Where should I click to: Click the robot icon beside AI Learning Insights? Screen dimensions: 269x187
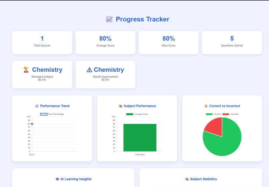tap(57, 179)
